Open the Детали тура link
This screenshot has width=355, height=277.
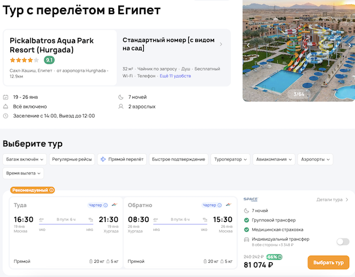tap(333, 200)
